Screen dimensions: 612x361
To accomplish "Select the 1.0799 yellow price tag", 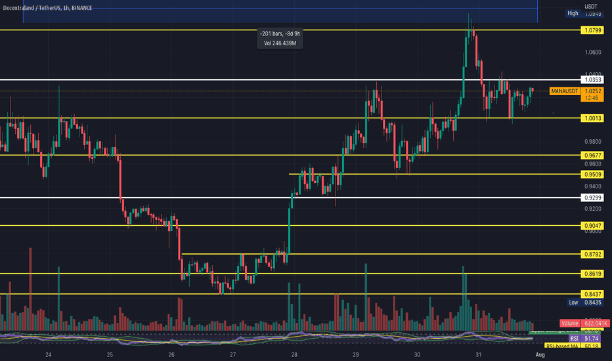I will pyautogui.click(x=592, y=30).
